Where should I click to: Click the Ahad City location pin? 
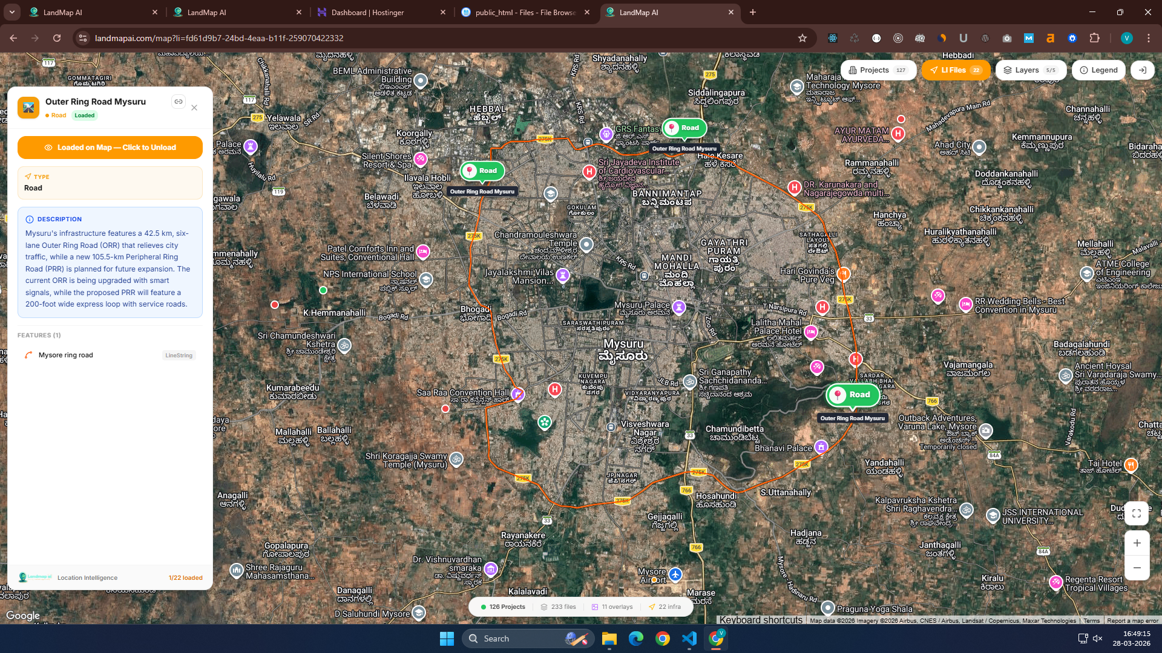tap(979, 146)
